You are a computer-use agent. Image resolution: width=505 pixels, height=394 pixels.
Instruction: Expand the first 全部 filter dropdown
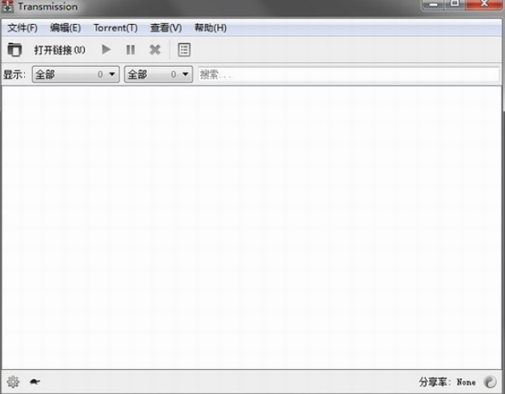pos(75,74)
